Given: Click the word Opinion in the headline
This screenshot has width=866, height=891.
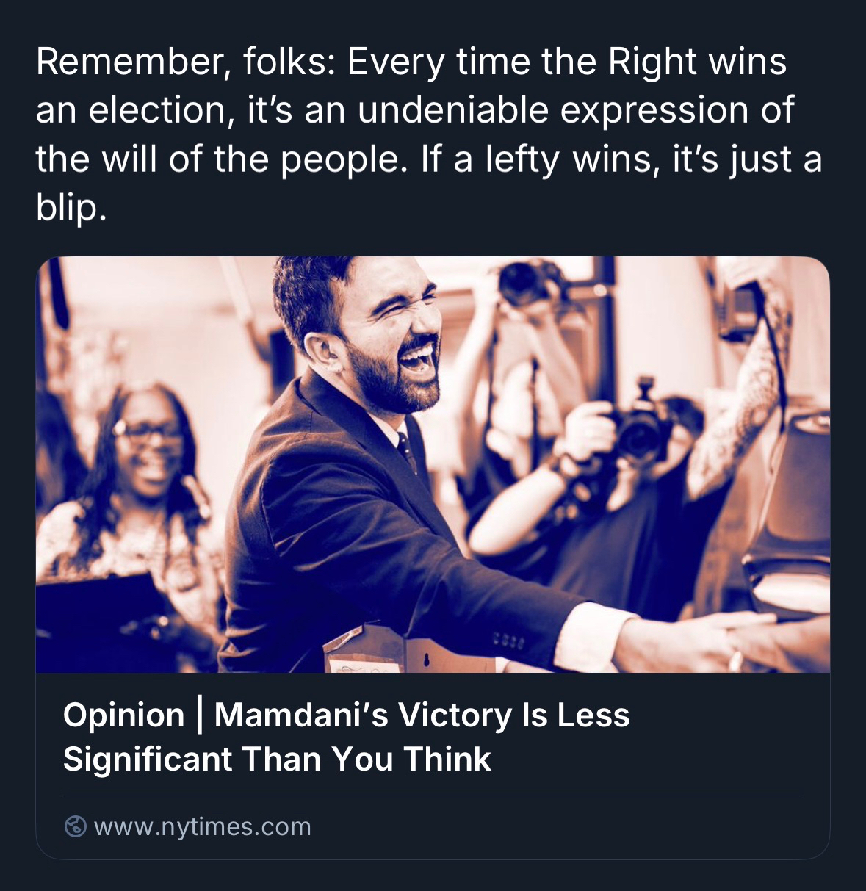Looking at the screenshot, I should coord(123,715).
